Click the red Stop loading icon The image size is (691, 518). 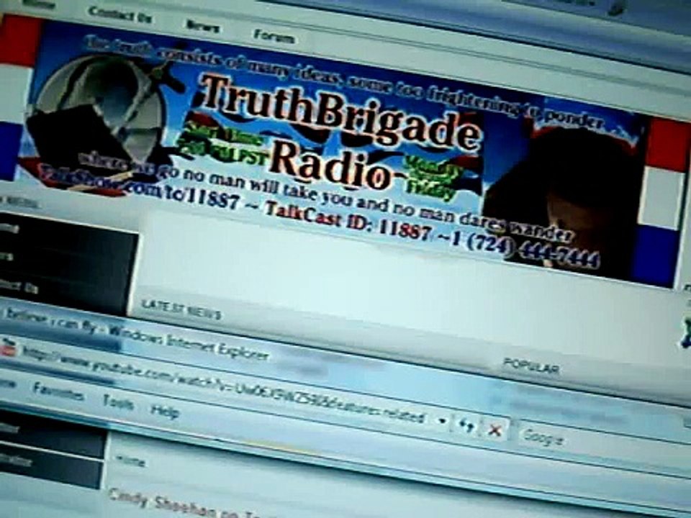[495, 430]
